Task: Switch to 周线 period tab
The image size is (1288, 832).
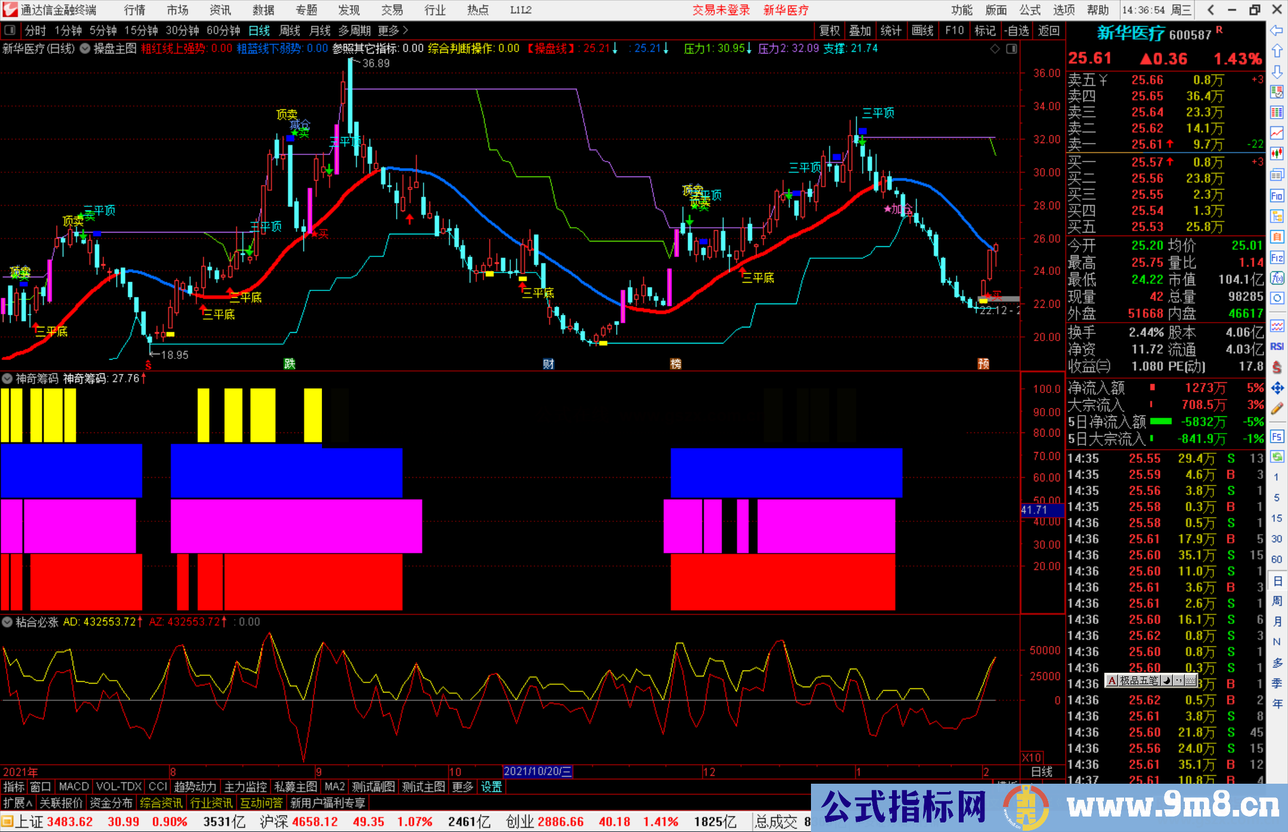Action: click(x=290, y=30)
